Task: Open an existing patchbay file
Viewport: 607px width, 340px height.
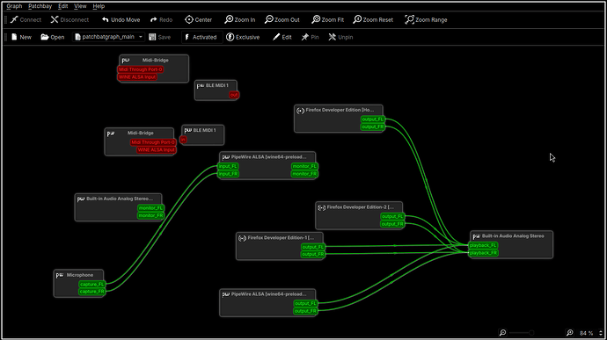Action: [53, 37]
